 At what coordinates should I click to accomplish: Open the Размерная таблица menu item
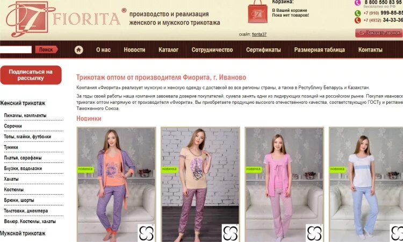tap(320, 49)
